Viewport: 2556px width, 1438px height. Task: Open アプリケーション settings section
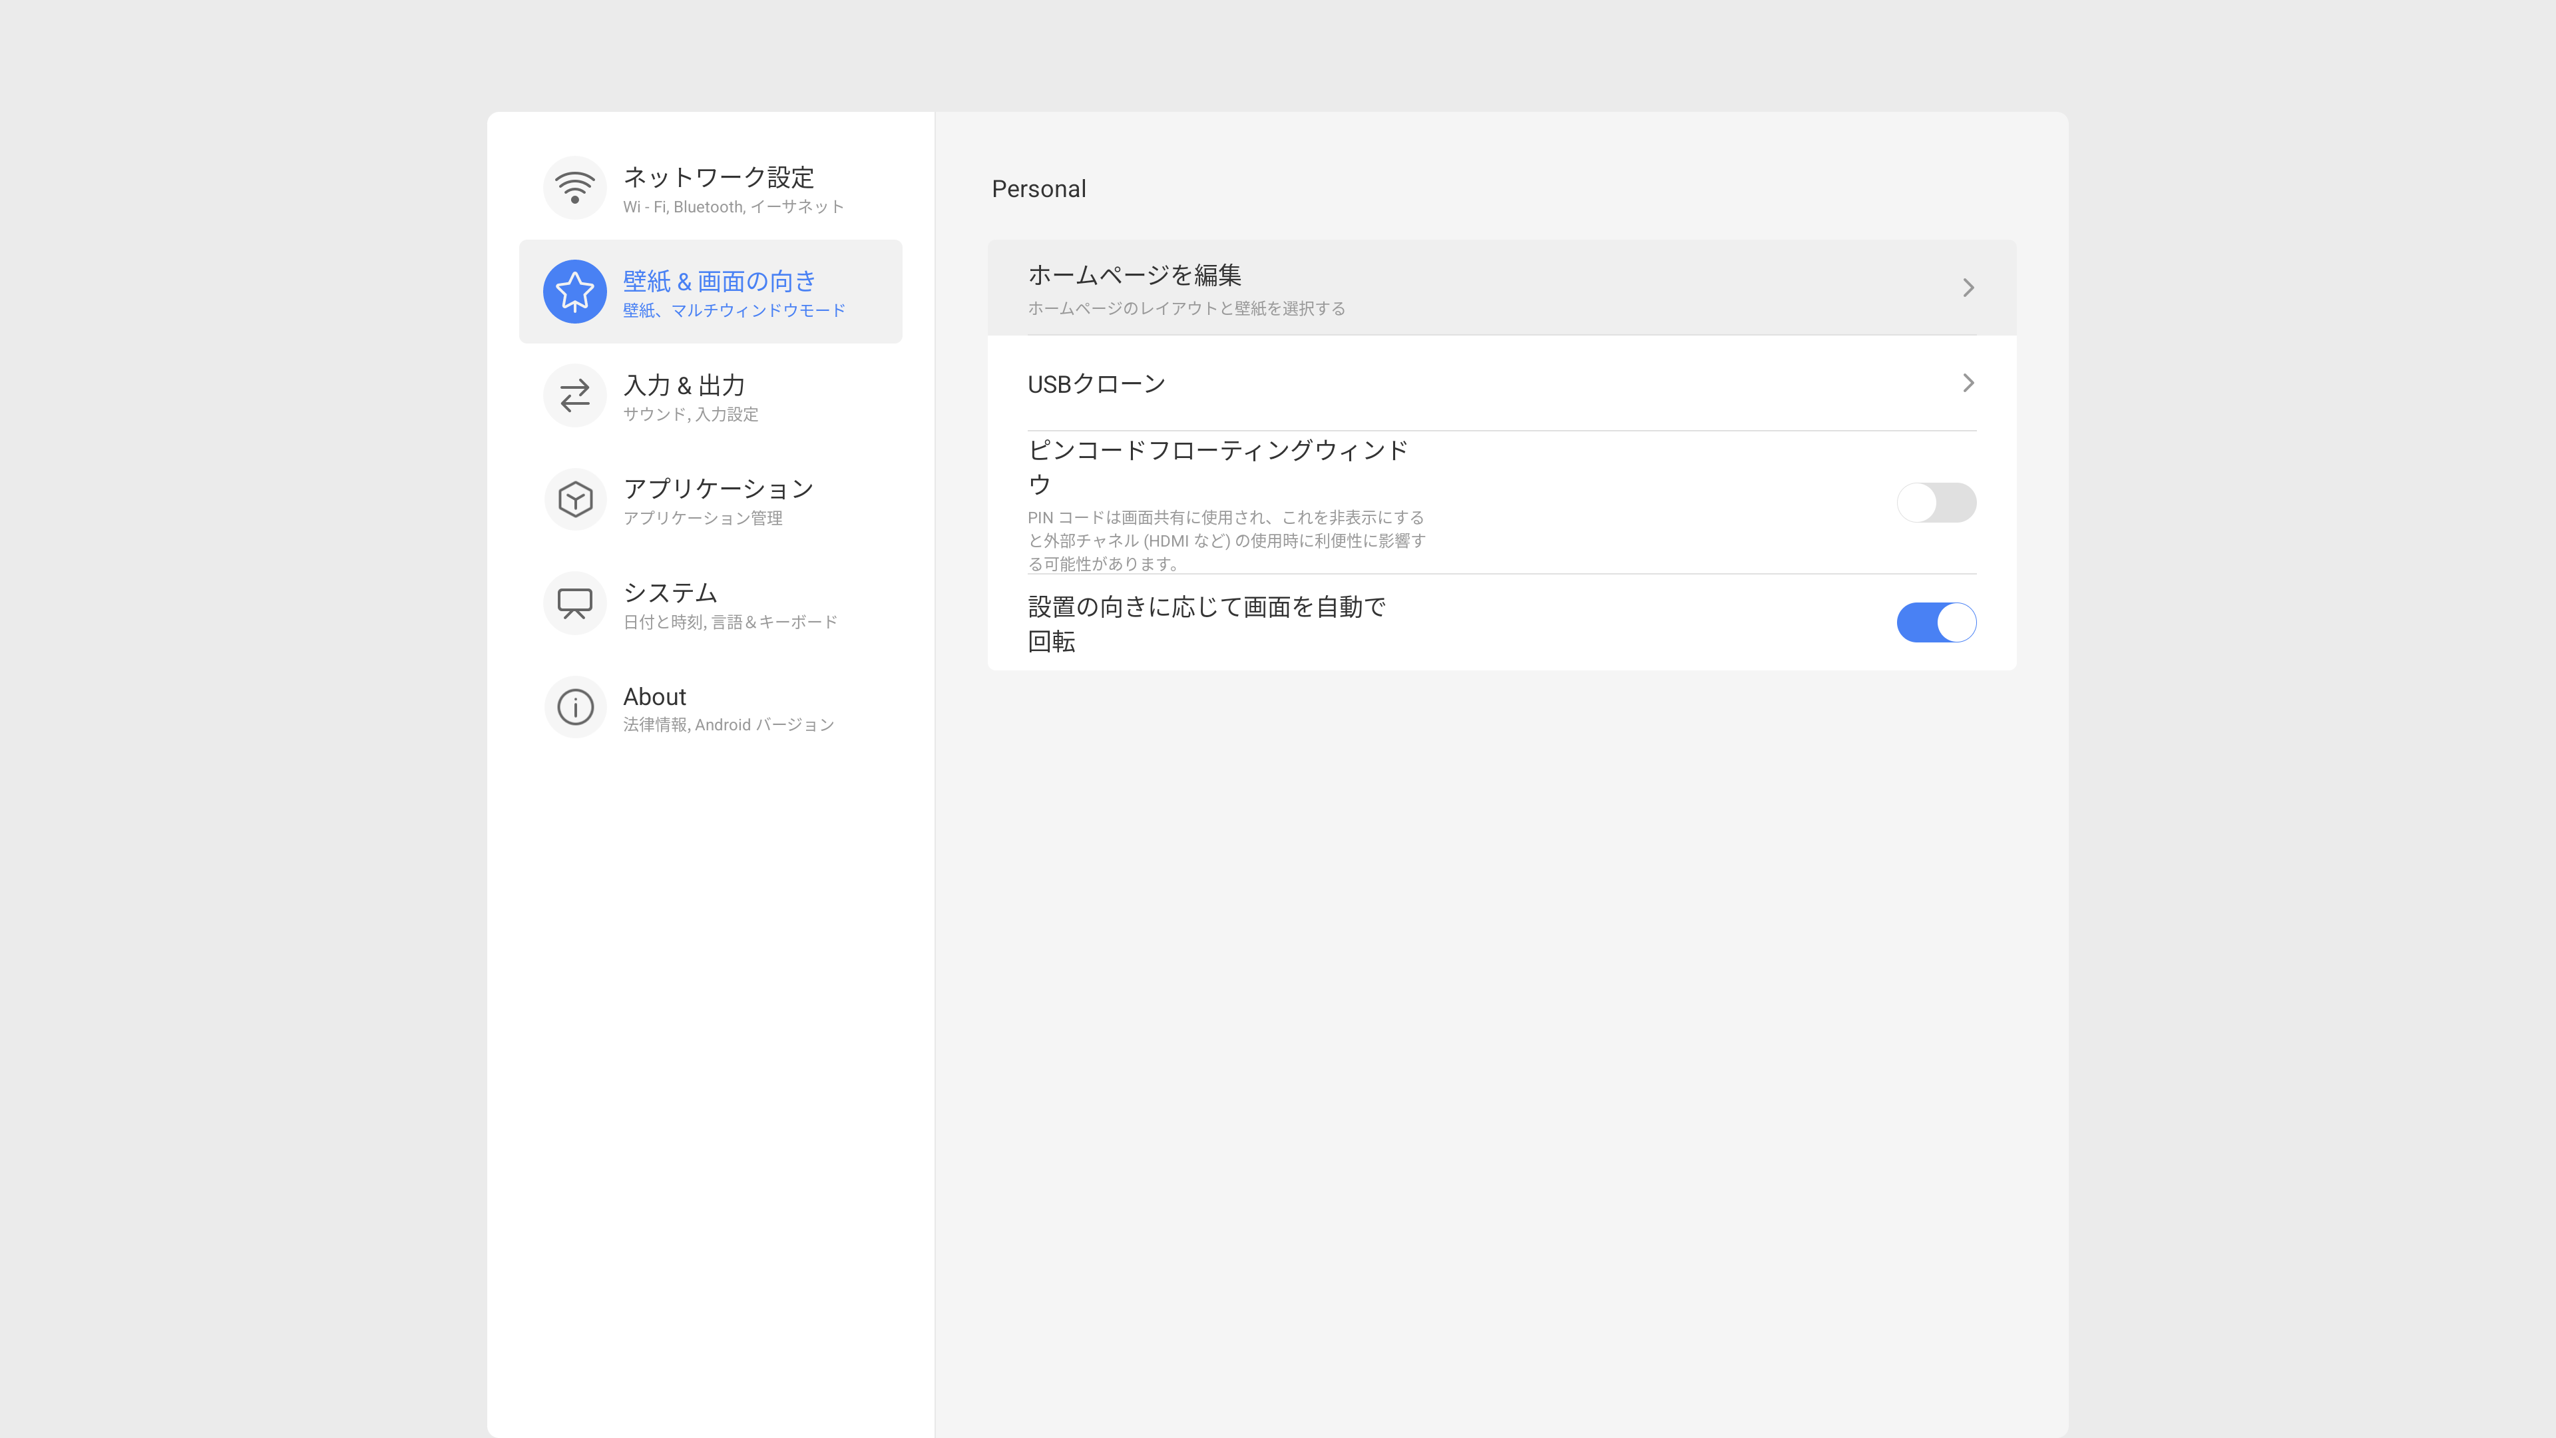(718, 489)
